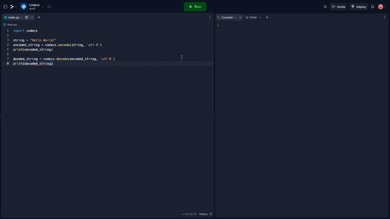Switch to the Shell tab
This screenshot has height=219, width=390.
(x=251, y=18)
